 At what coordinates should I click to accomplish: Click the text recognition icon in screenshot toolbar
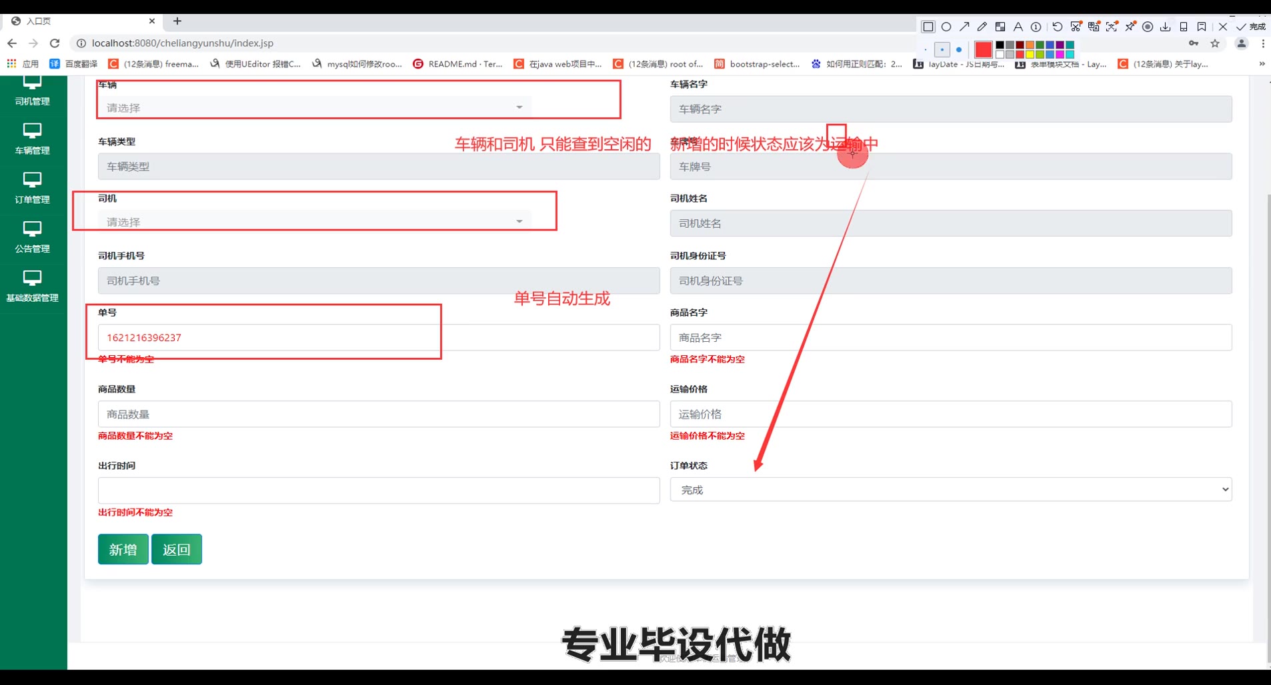click(x=1112, y=27)
